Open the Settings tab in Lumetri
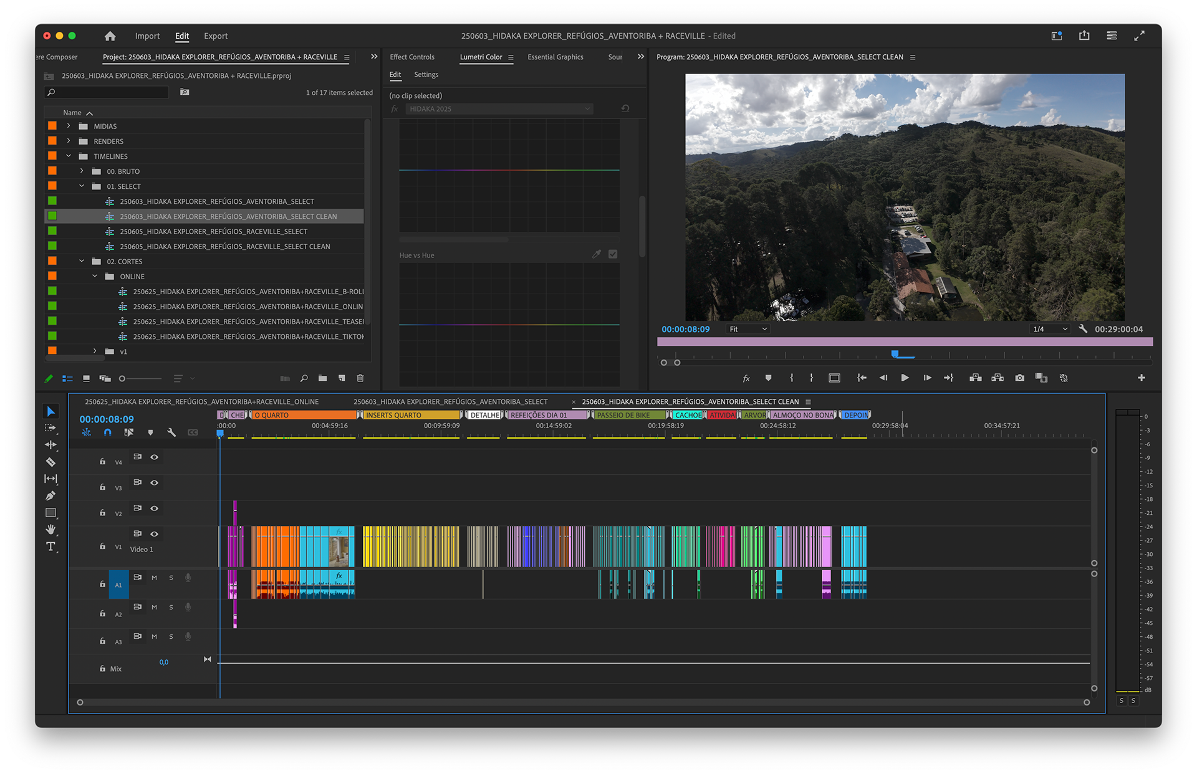Image resolution: width=1197 pixels, height=774 pixels. [x=426, y=75]
